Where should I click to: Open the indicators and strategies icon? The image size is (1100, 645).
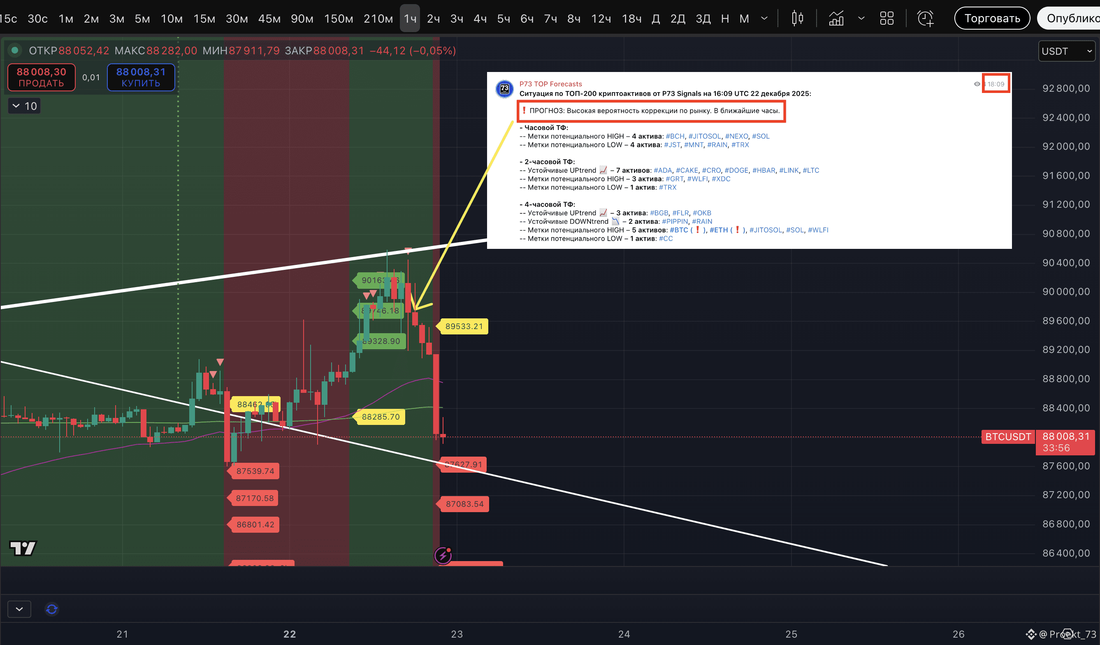(x=836, y=19)
